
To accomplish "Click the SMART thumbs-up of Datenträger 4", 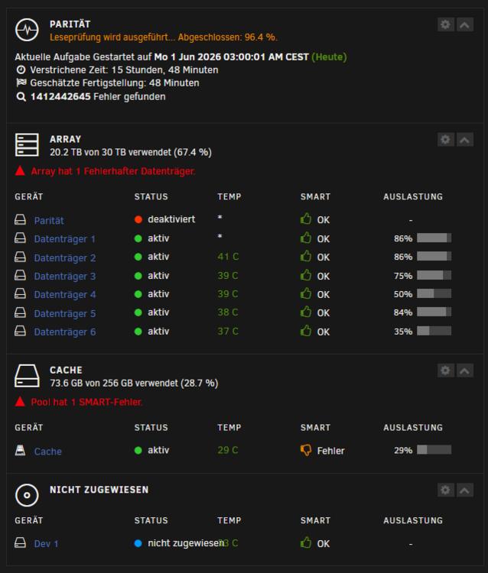I will (306, 293).
